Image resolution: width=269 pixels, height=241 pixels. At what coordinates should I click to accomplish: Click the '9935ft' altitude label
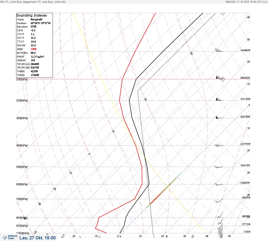click(x=246, y=198)
